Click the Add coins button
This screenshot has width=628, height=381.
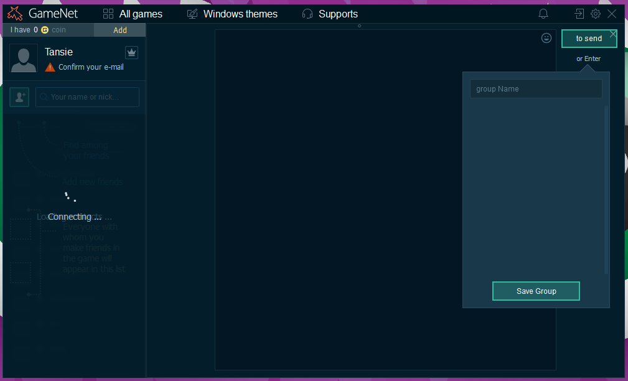[120, 30]
